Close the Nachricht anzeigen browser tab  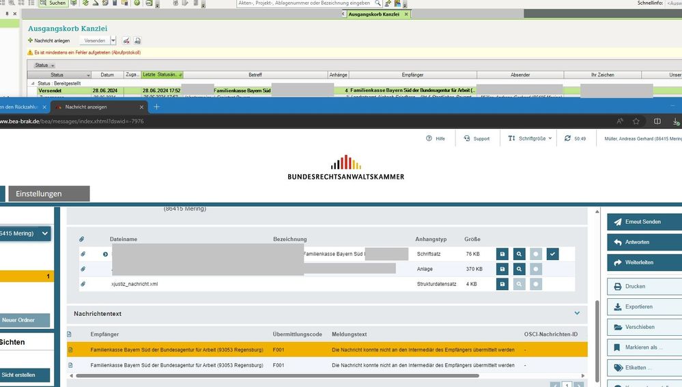141,107
